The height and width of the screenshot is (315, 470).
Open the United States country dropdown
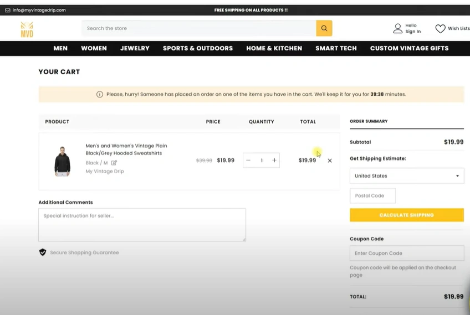tap(407, 175)
